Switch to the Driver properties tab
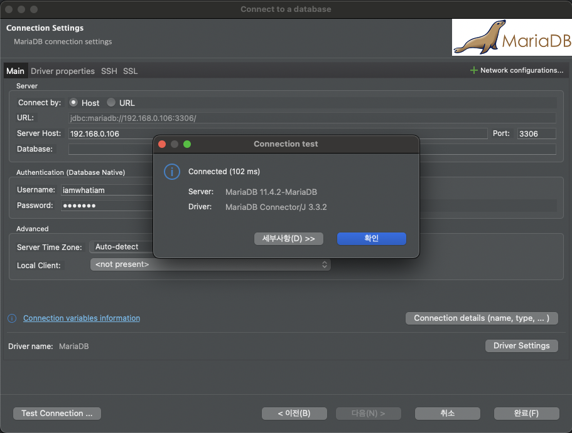This screenshot has height=433, width=572. point(63,71)
